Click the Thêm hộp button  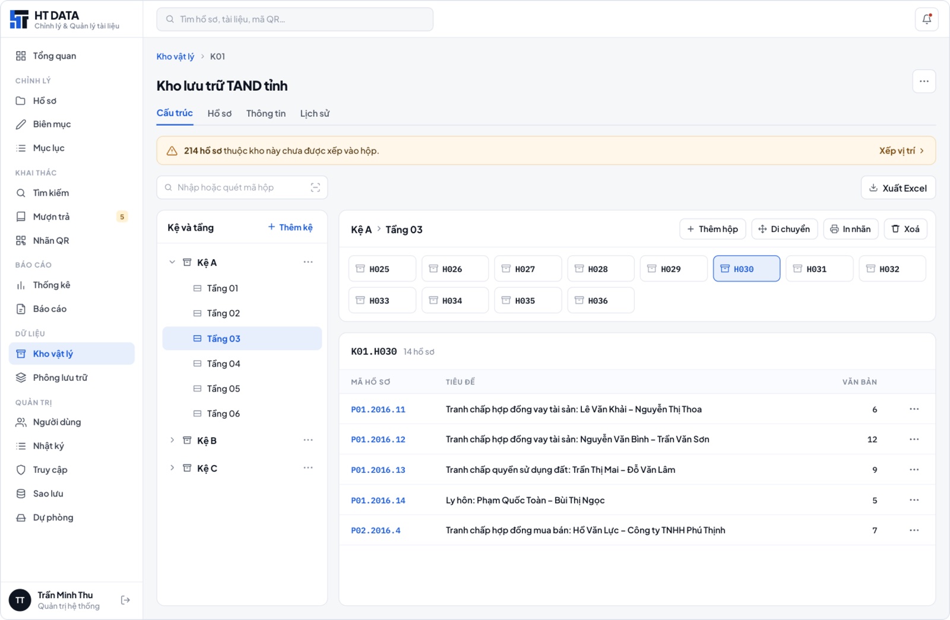(712, 229)
